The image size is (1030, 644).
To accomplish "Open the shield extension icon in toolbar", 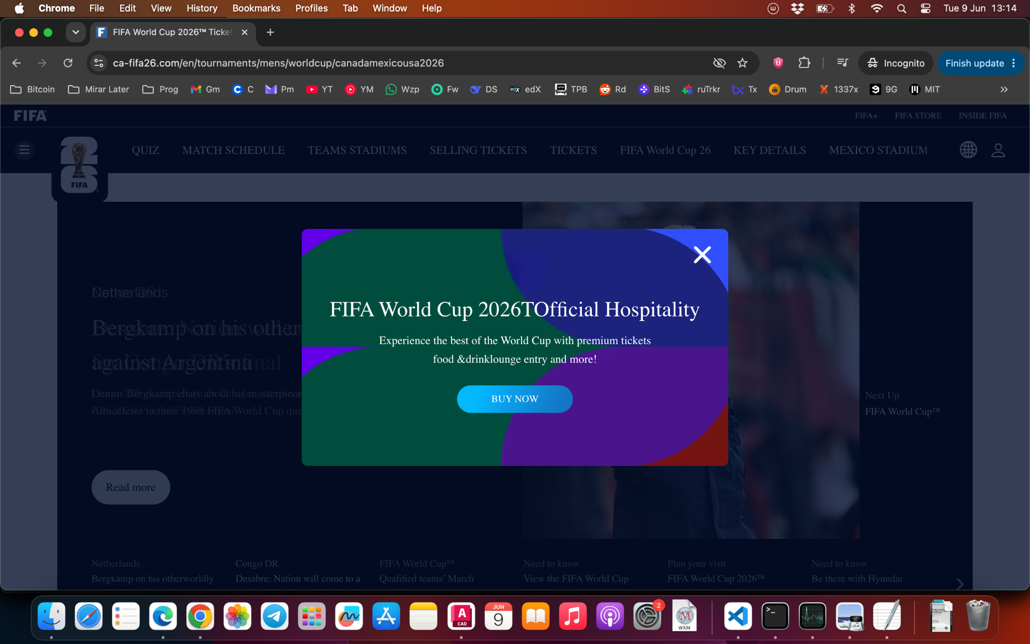I will click(778, 63).
